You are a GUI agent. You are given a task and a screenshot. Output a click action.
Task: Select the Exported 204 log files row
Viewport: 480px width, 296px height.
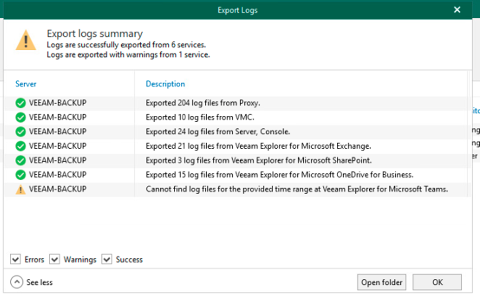203,103
